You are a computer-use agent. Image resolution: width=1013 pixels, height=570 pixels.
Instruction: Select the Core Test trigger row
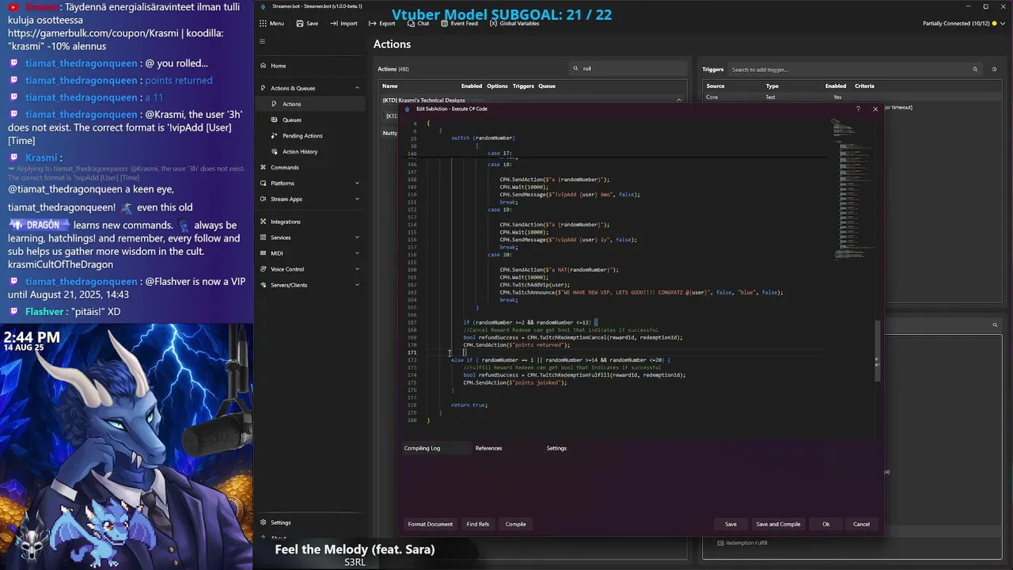tap(851, 97)
